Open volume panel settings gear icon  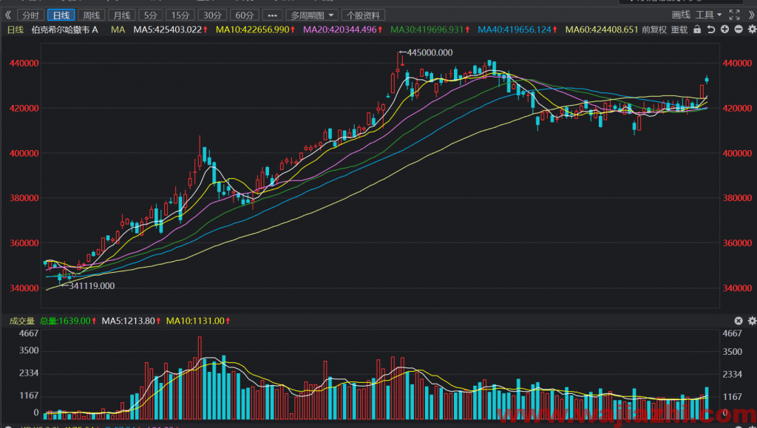[752, 321]
